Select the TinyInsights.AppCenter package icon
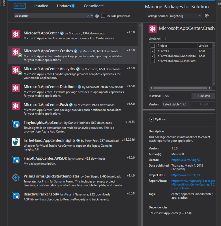Viewport: 221px width, 226px height. [16, 124]
